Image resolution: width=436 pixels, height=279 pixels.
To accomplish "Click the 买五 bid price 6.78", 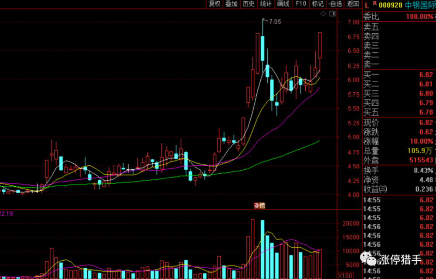I will pos(426,112).
